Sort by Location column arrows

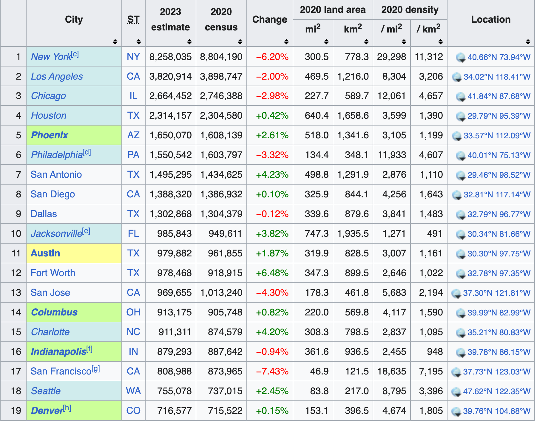coord(528,42)
